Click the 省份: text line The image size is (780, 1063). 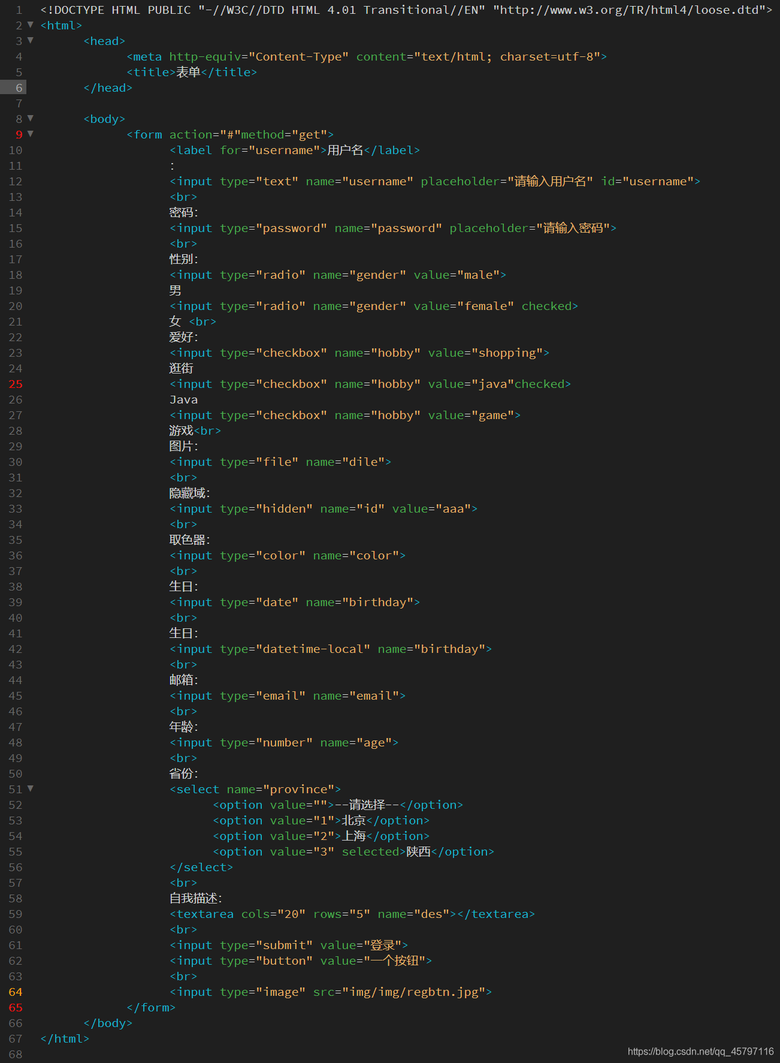click(x=184, y=773)
